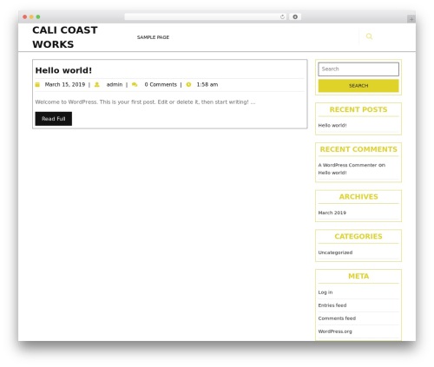The image size is (434, 367).
Task: Close window with the red dot
Action: point(25,16)
